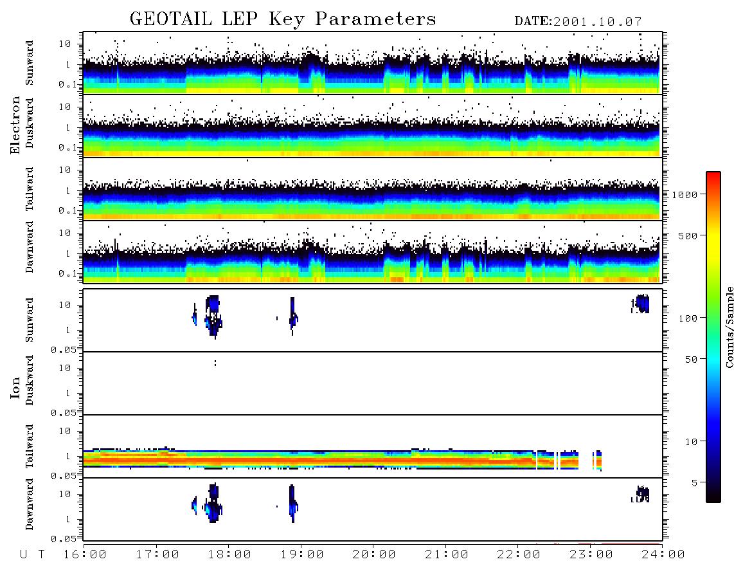Click the Electron Sunward spectrogram panel
The height and width of the screenshot is (566, 734).
[x=373, y=63]
